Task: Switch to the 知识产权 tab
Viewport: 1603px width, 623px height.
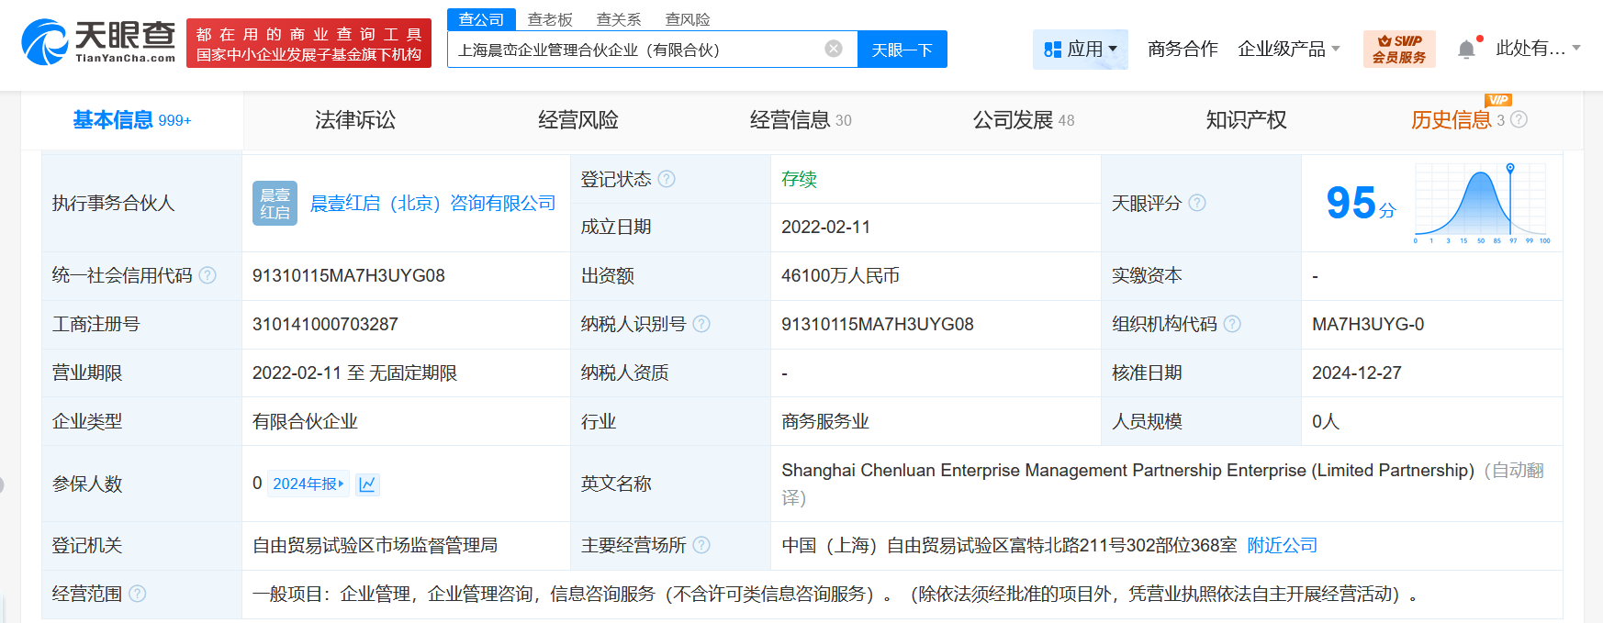Action: pos(1246,120)
